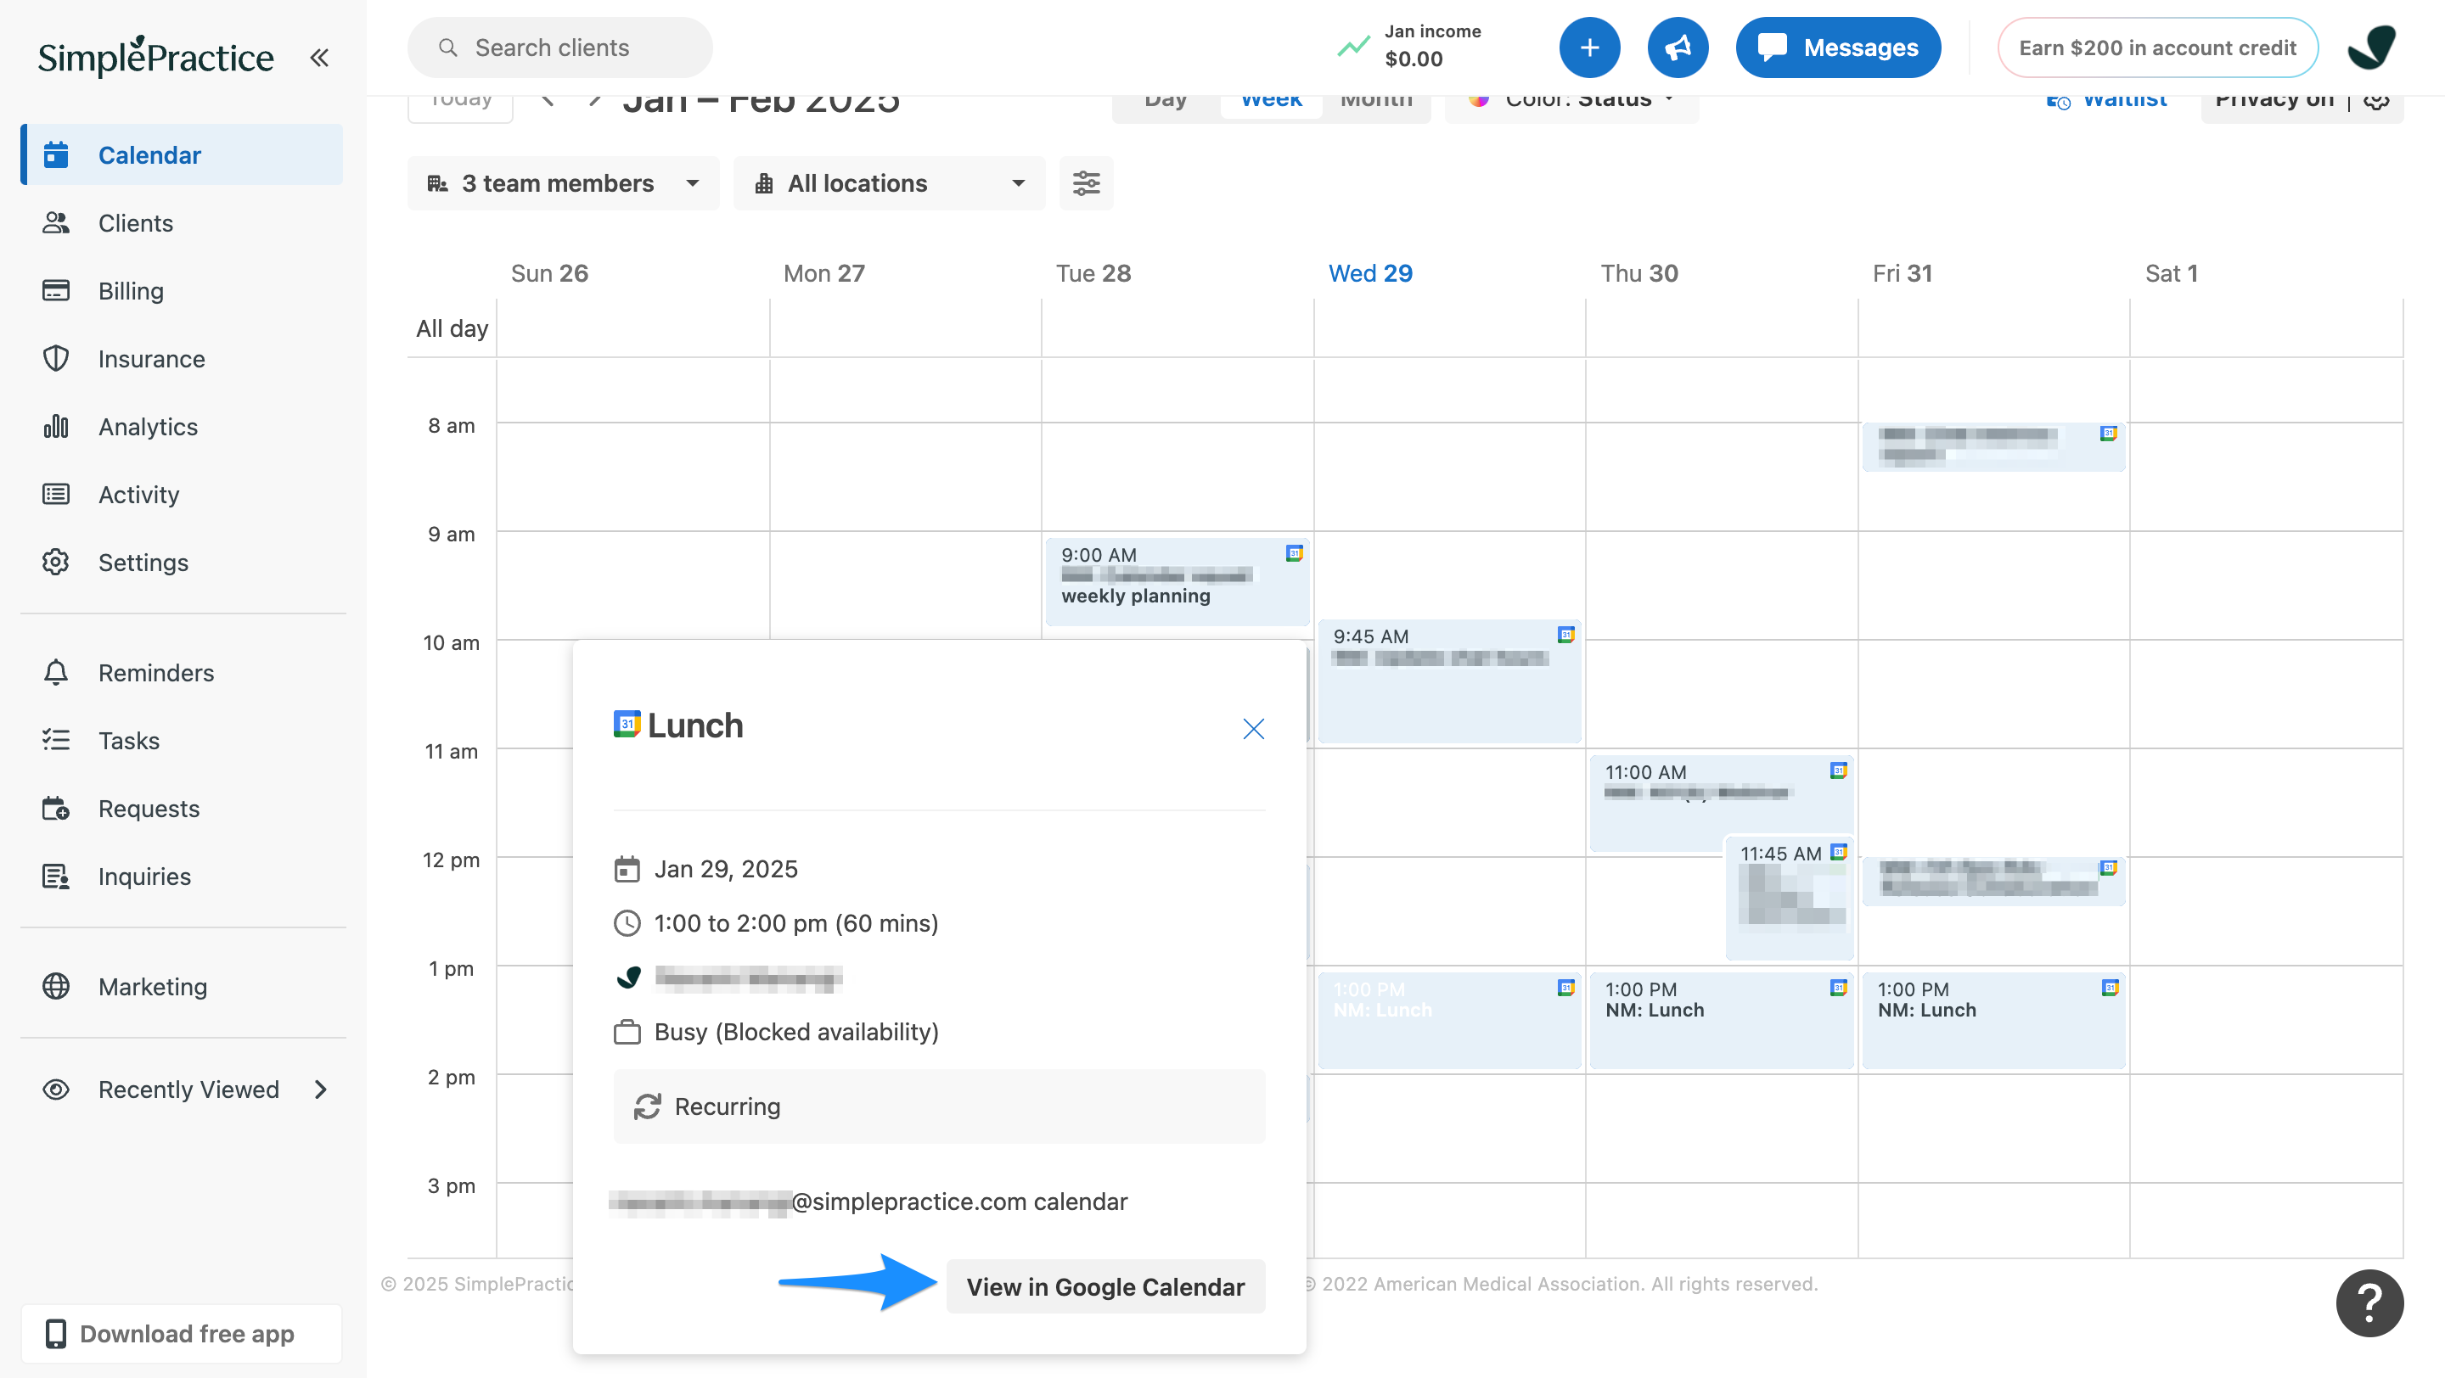Open Thursday 1:00 PM NM: Lunch event
The width and height of the screenshot is (2445, 1378).
point(1721,1020)
